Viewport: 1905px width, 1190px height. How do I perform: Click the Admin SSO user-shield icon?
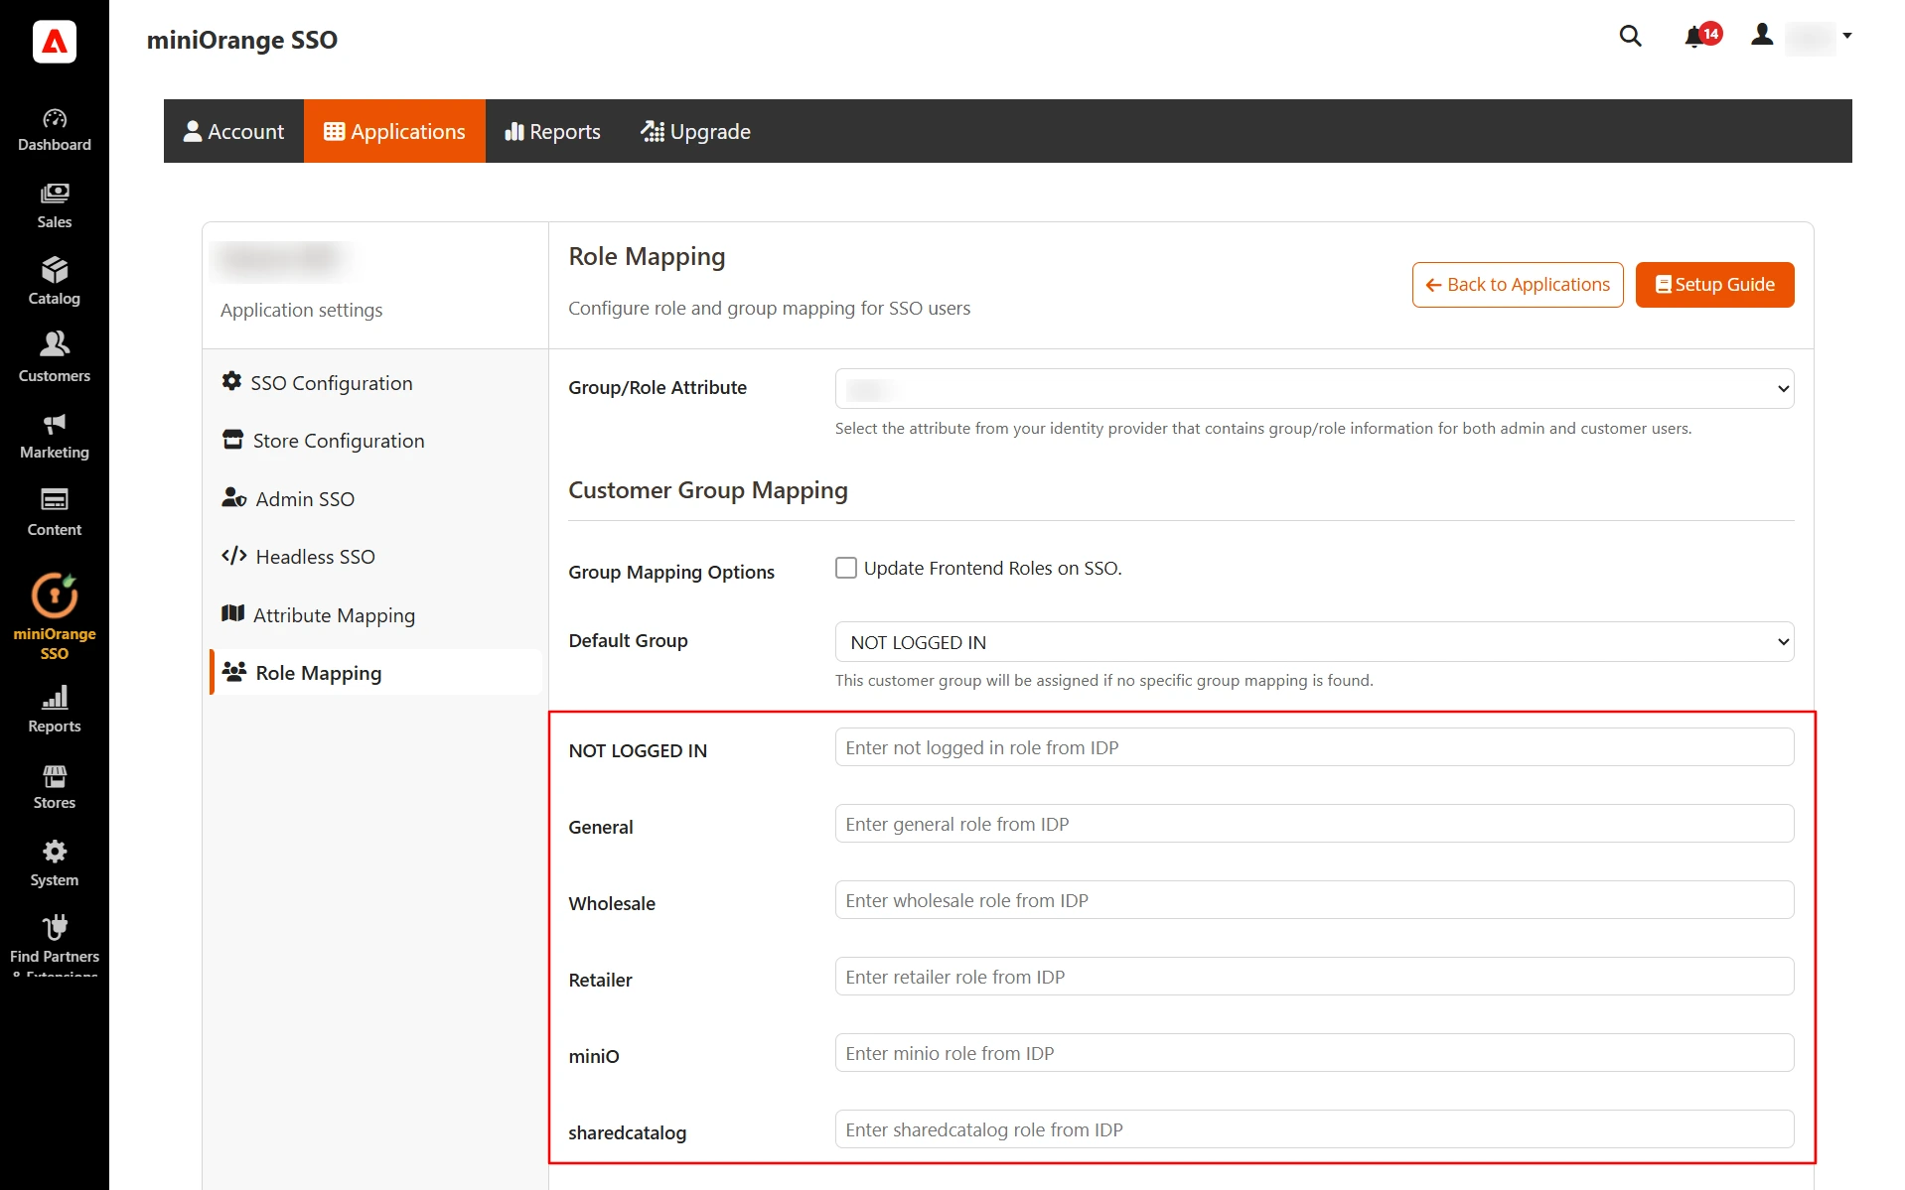coord(233,497)
